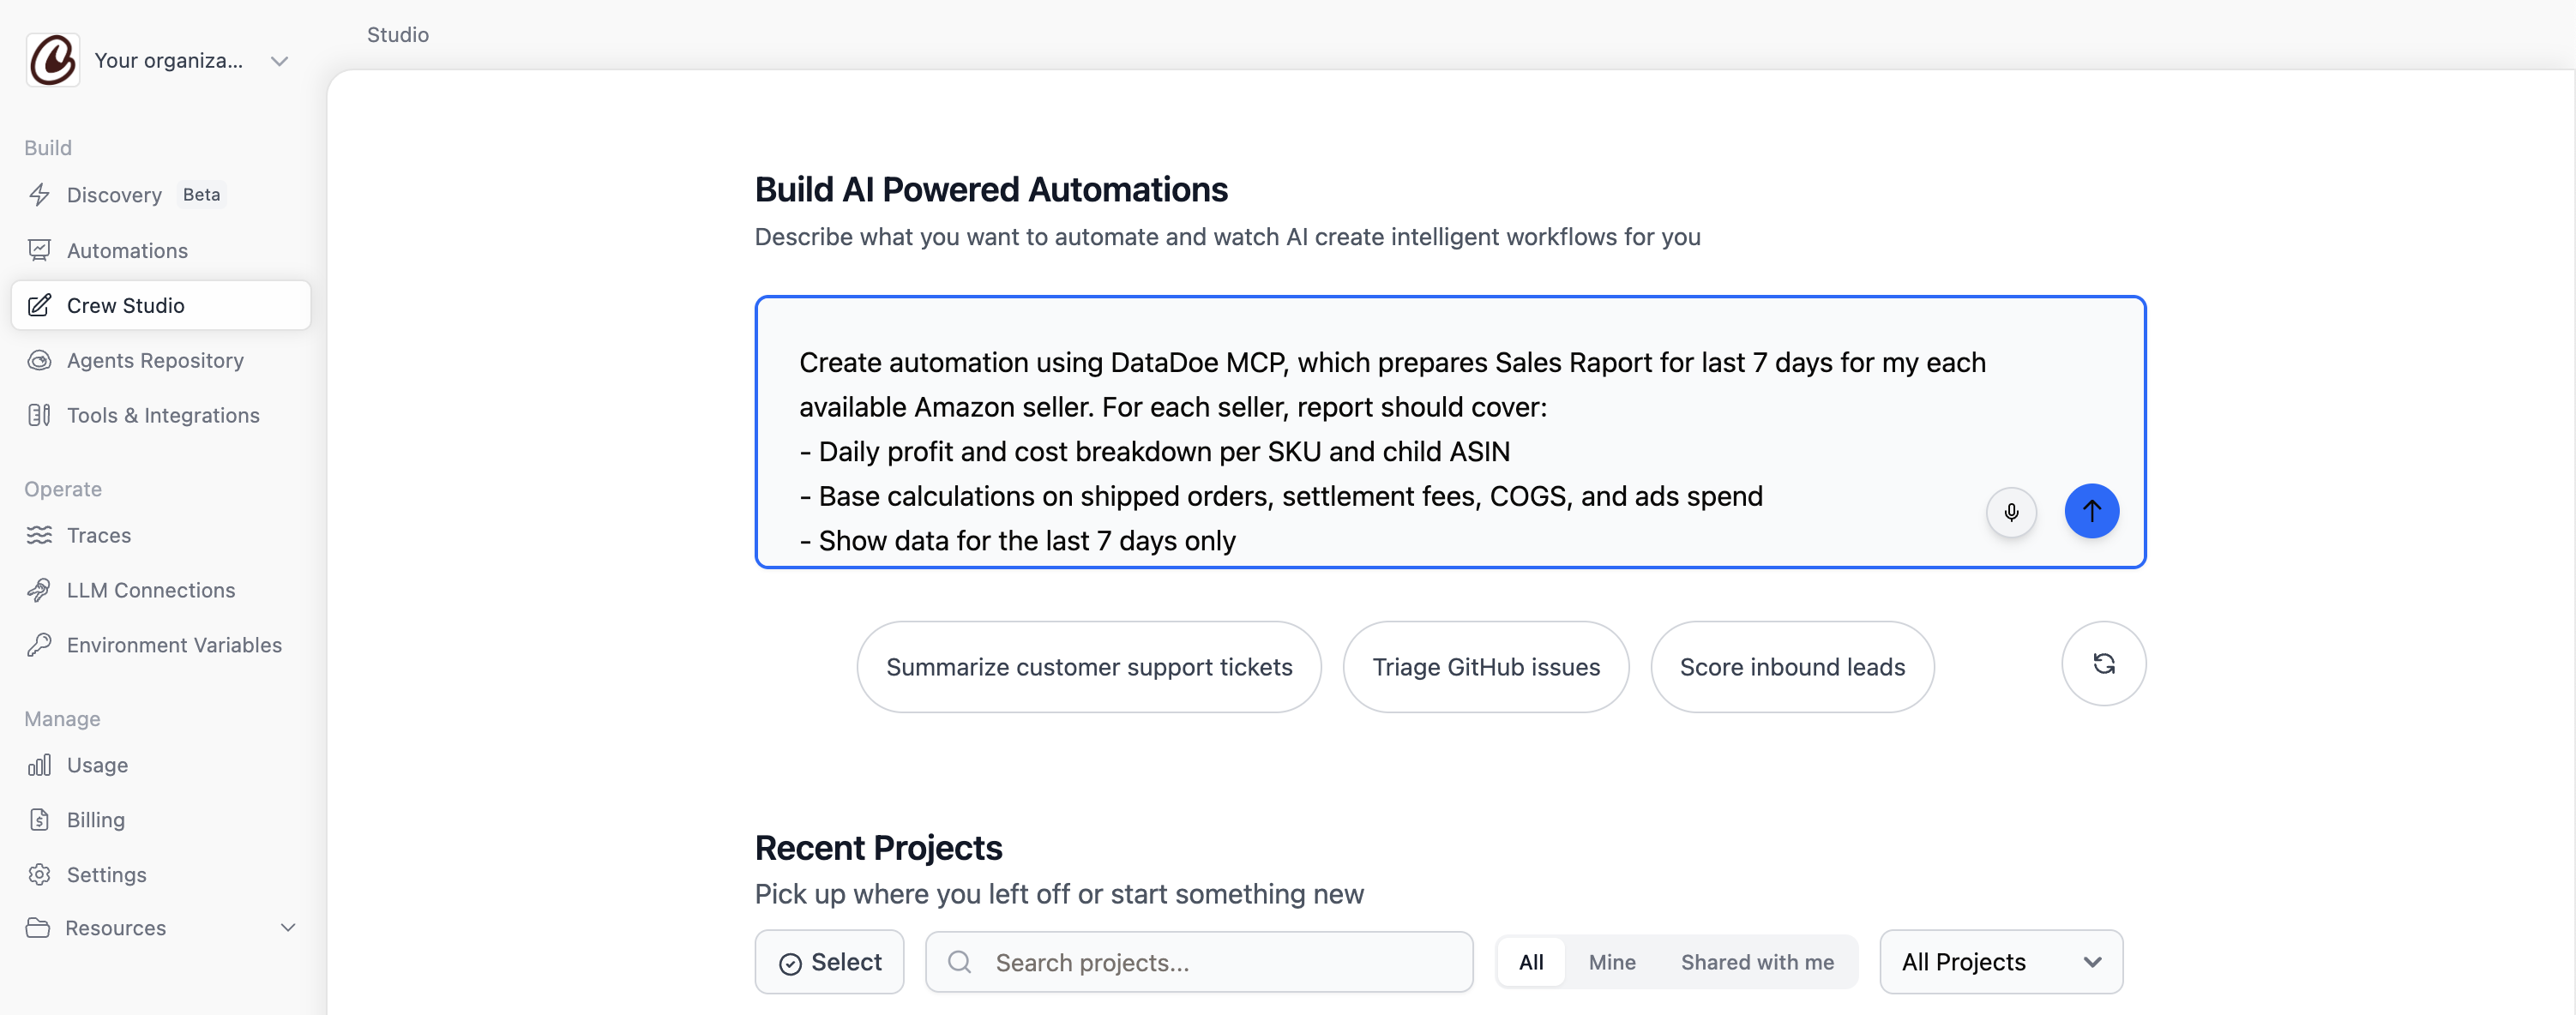Screen dimensions: 2576x1015
Task: Activate the microphone voice input button
Action: coord(2011,512)
